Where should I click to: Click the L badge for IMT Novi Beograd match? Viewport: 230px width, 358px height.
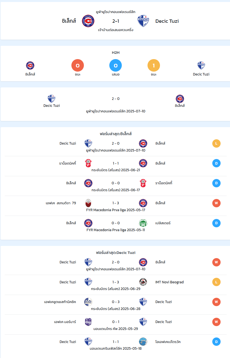click(x=216, y=282)
